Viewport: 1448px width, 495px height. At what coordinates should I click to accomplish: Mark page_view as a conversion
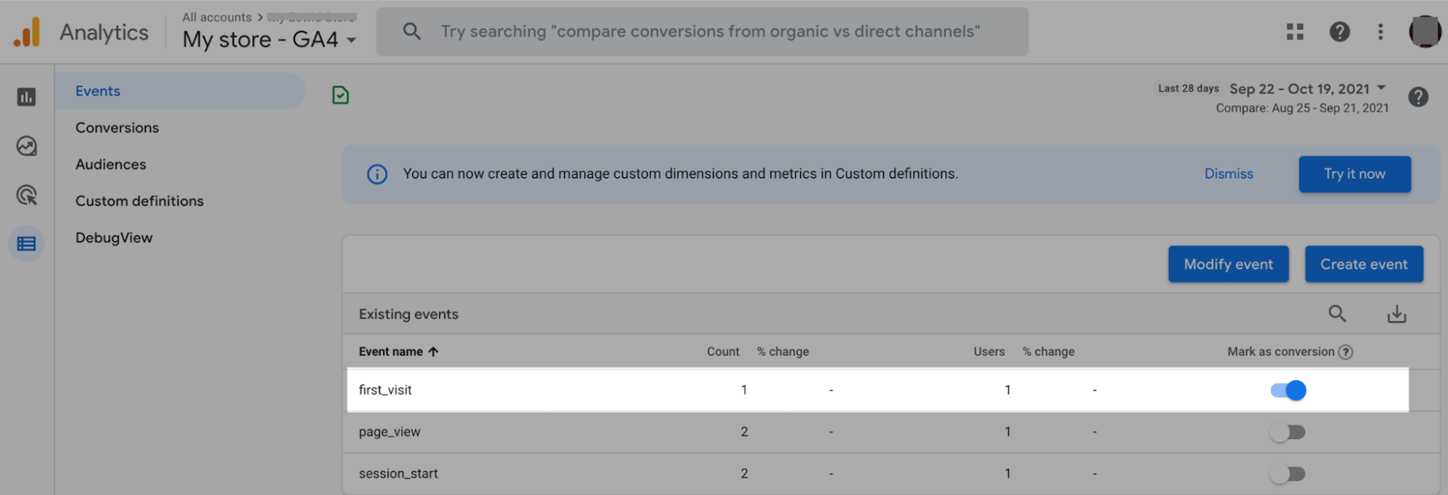(1288, 431)
